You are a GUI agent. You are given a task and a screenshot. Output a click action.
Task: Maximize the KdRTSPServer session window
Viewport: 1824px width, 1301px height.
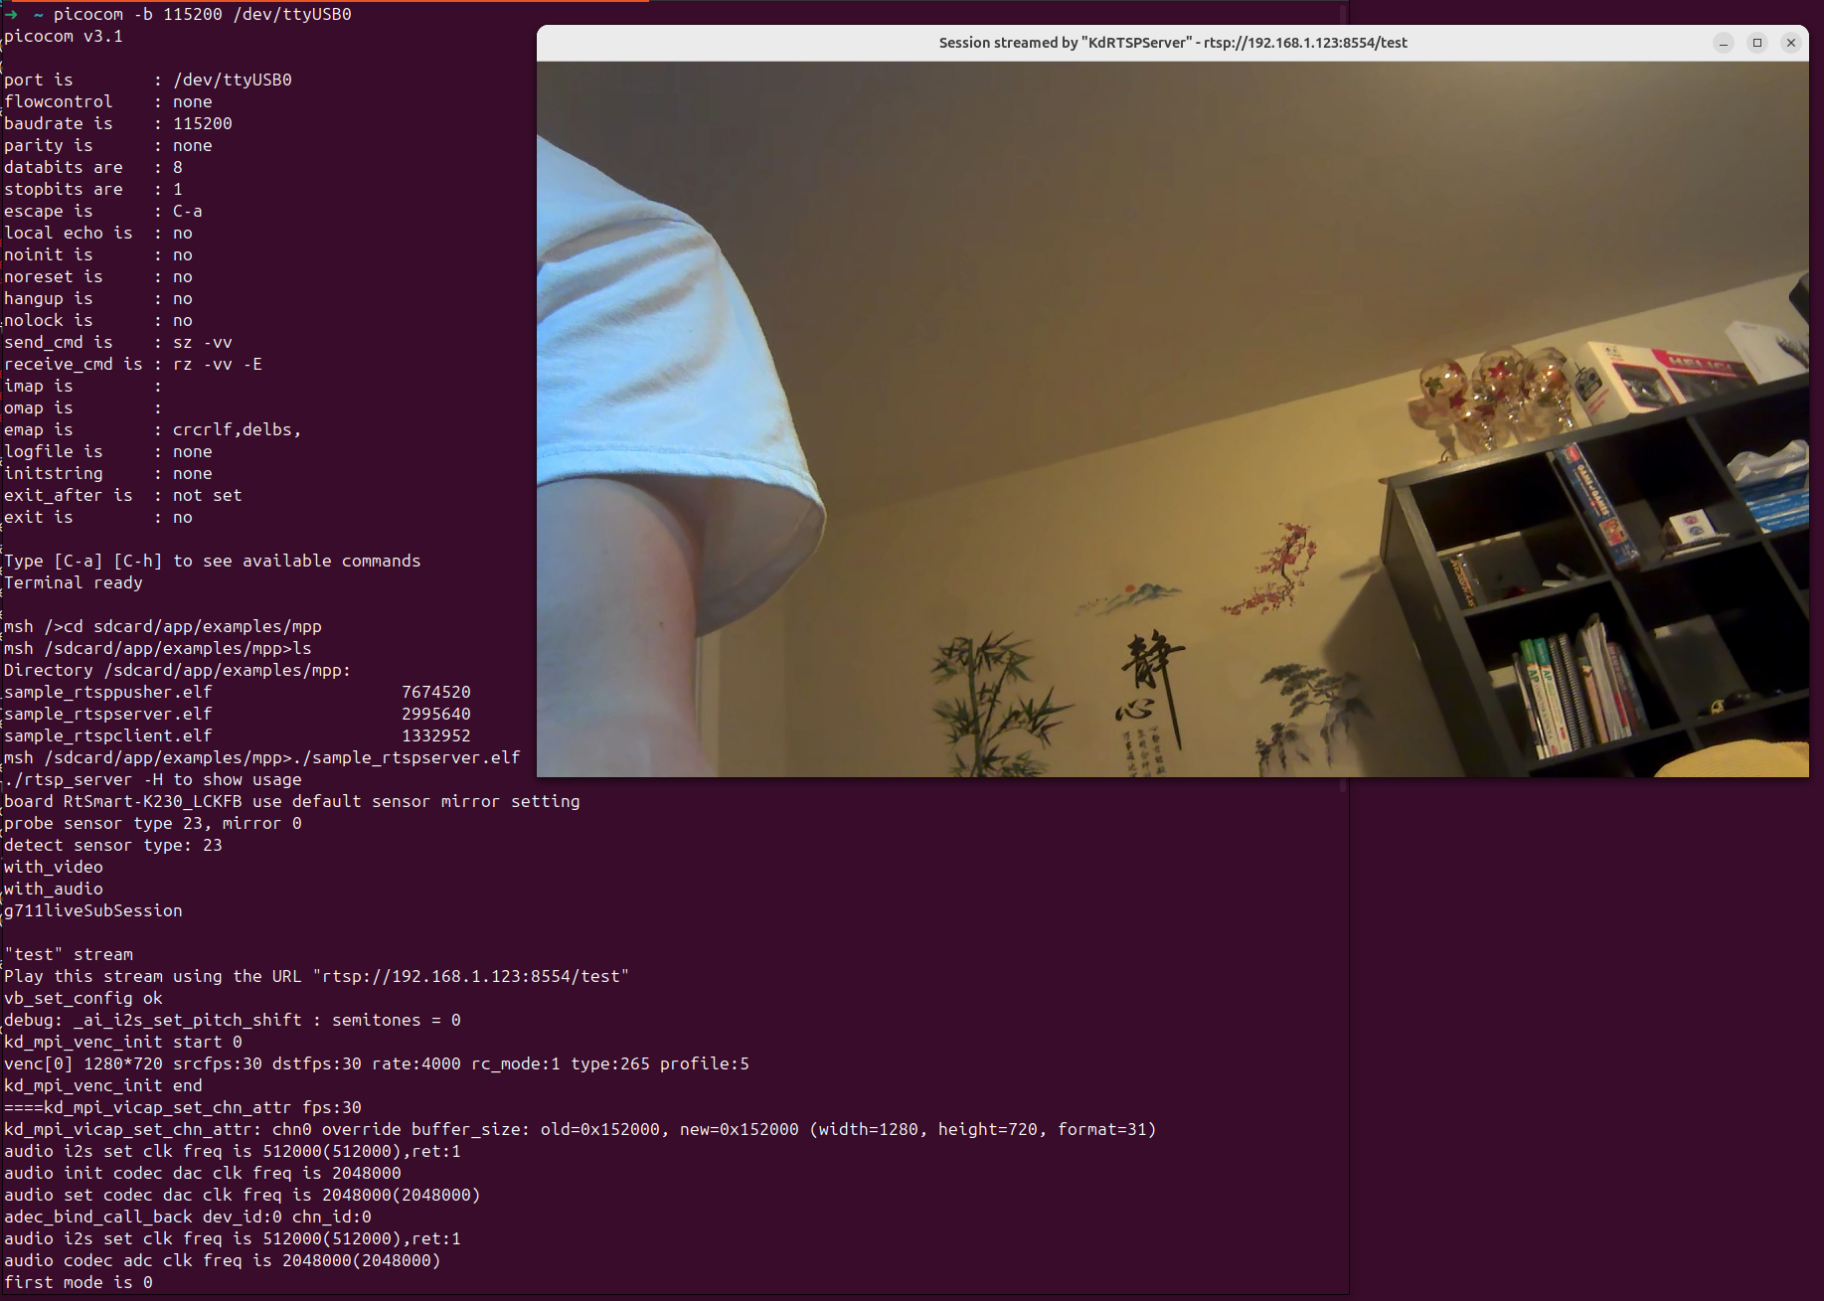pos(1756,43)
